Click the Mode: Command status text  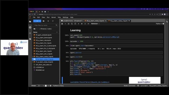[x=129, y=86]
